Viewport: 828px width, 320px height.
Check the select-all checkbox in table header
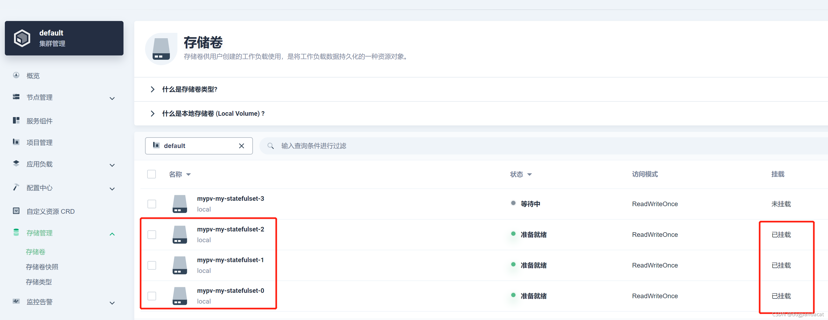(x=152, y=174)
